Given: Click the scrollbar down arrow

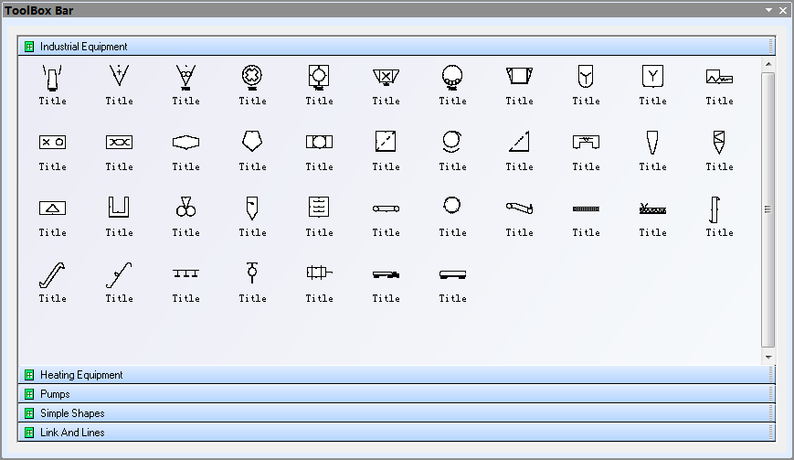Looking at the screenshot, I should 768,357.
